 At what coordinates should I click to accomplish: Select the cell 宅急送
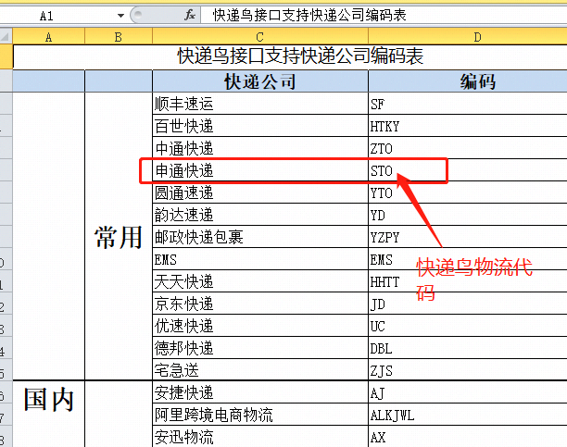(x=260, y=370)
